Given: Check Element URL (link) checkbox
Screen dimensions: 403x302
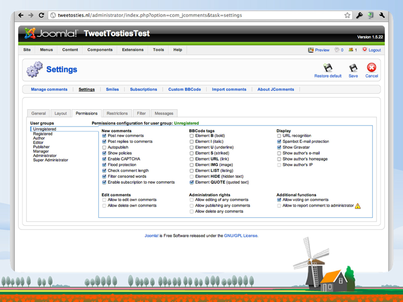Looking at the screenshot, I should point(192,159).
